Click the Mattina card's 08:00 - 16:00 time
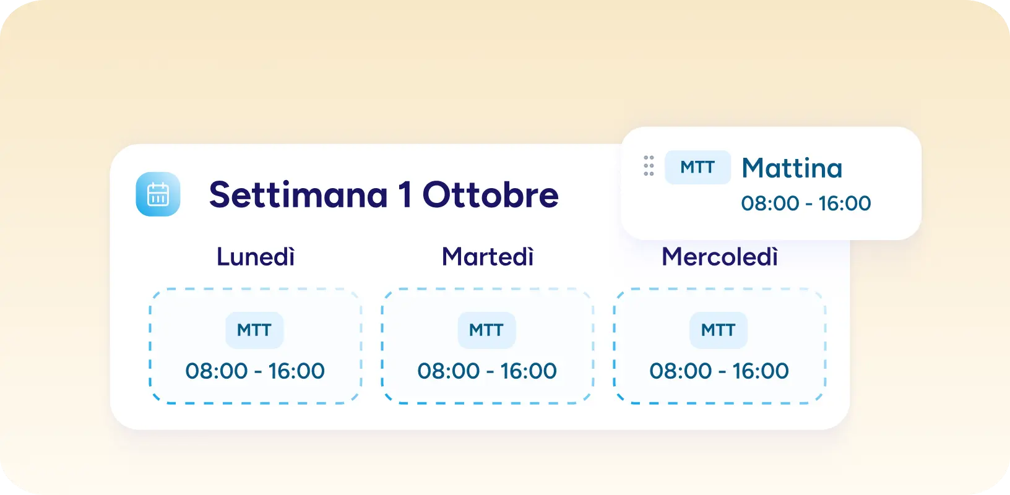1010x495 pixels. click(x=806, y=204)
